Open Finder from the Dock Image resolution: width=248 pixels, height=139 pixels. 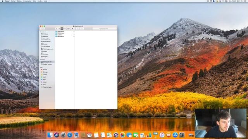(50, 135)
